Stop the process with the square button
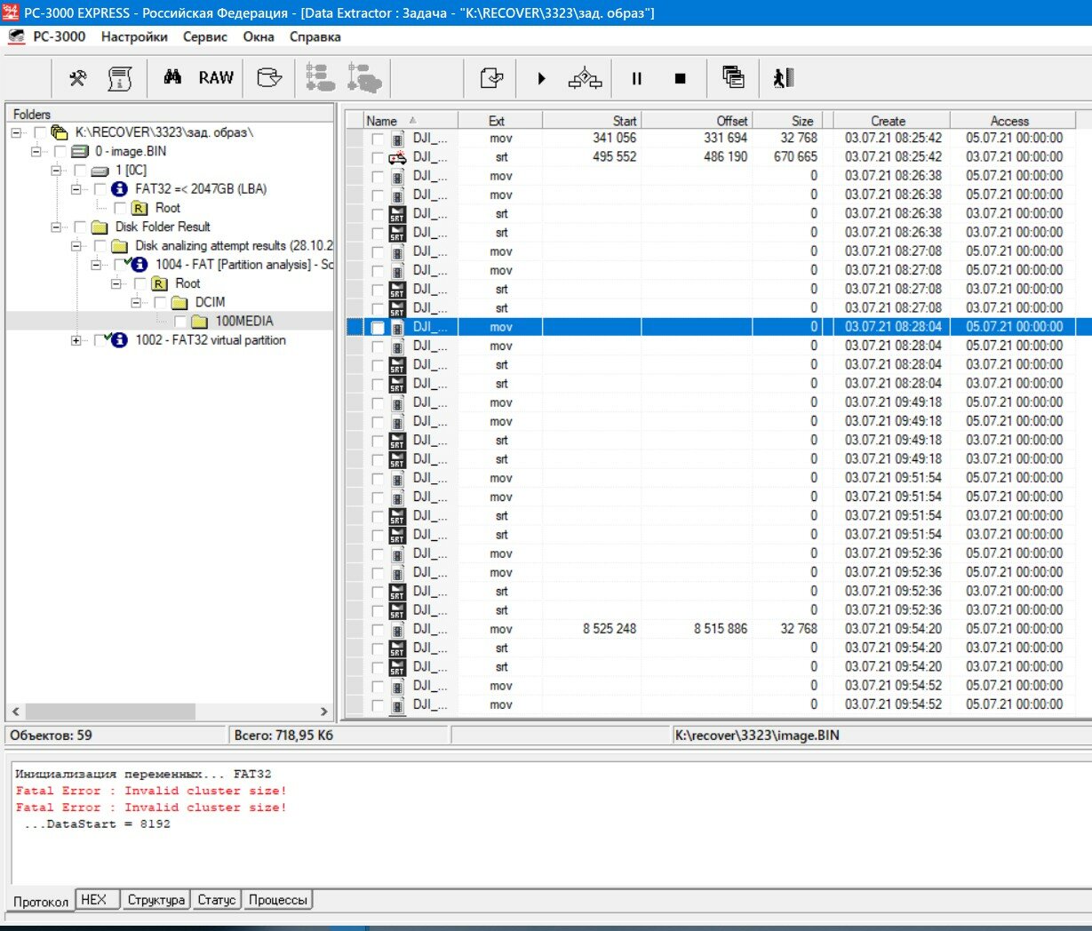 pyautogui.click(x=681, y=78)
